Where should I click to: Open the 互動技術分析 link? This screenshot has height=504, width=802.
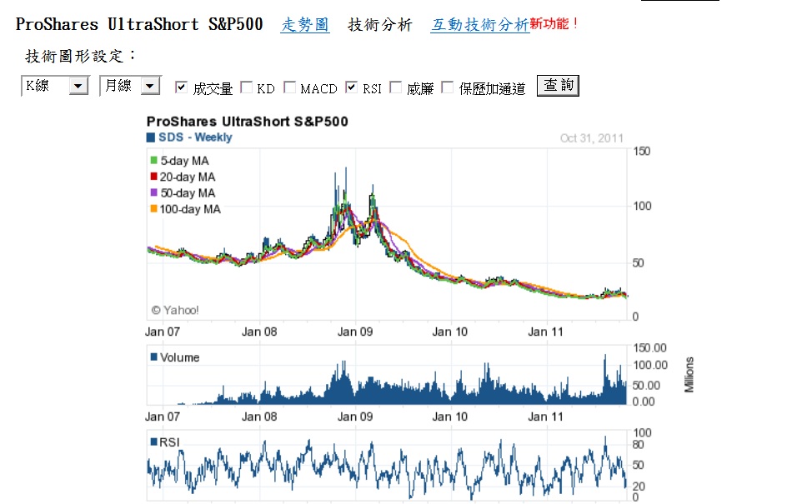[x=479, y=24]
